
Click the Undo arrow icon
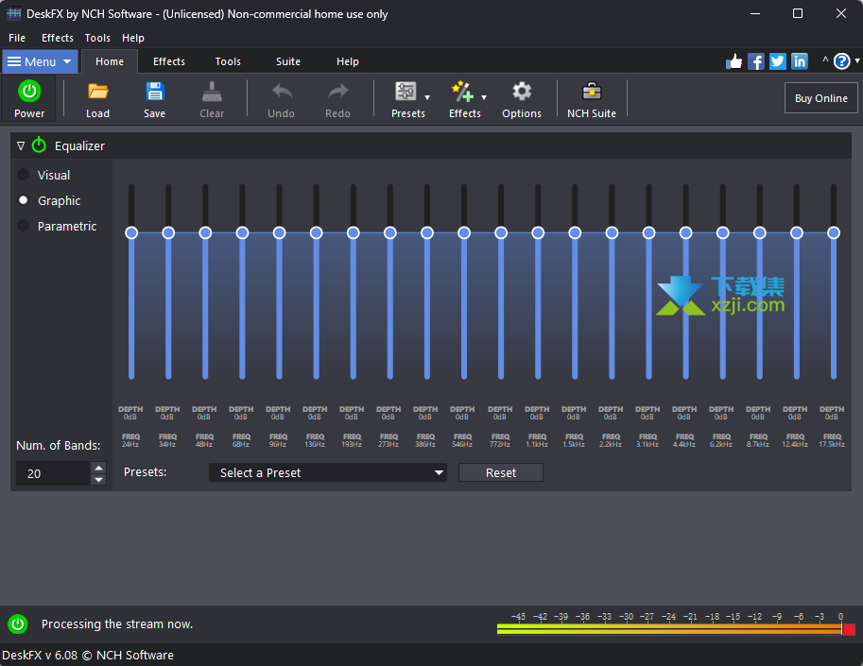coord(282,92)
